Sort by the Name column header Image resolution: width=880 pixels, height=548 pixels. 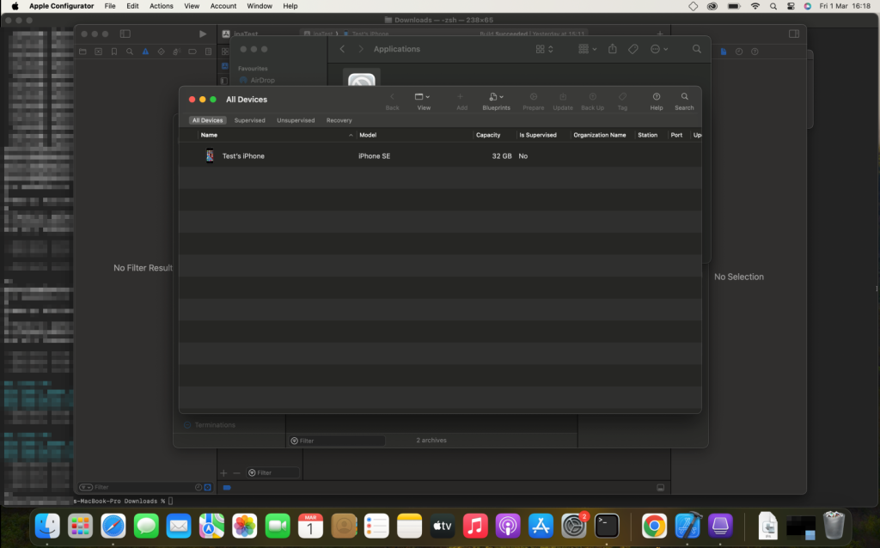tap(209, 135)
